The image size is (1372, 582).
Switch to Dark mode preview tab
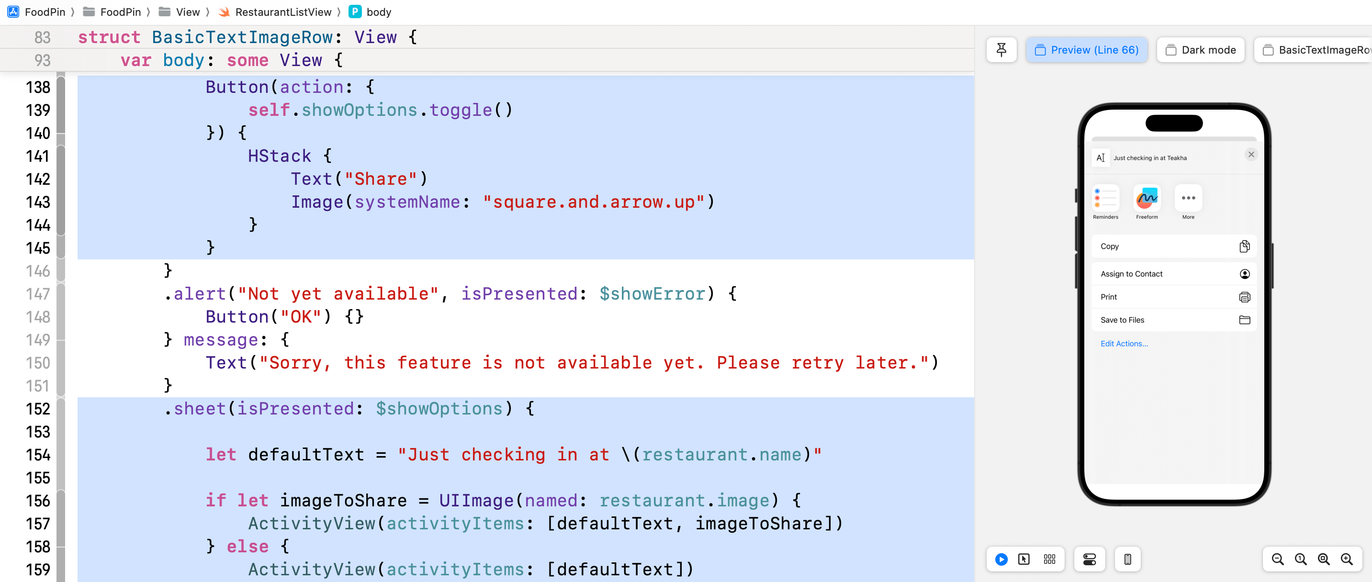[x=1201, y=50]
